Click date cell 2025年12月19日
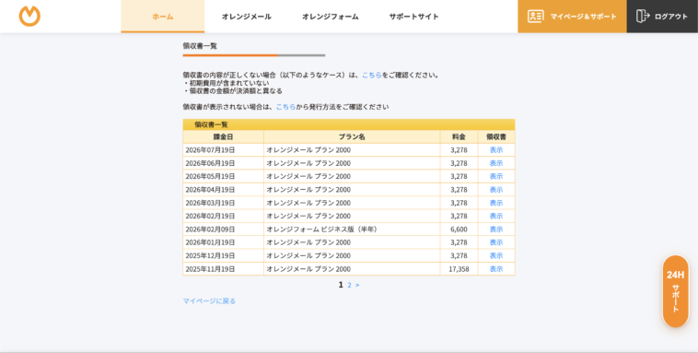Image resolution: width=698 pixels, height=353 pixels. coord(223,256)
